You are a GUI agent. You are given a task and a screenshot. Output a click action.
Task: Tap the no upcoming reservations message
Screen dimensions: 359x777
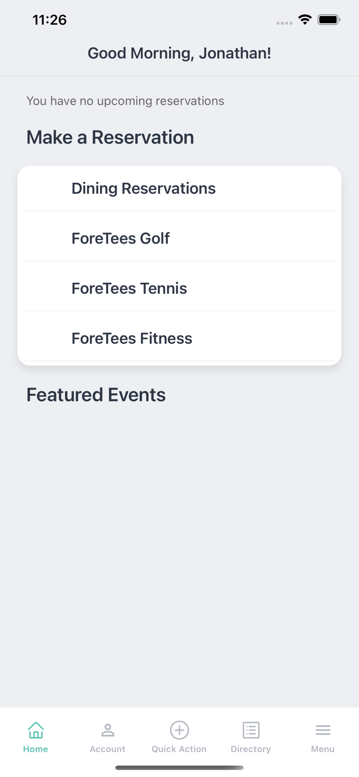125,100
